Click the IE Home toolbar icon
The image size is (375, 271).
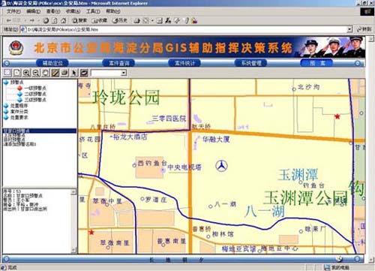pos(64,21)
